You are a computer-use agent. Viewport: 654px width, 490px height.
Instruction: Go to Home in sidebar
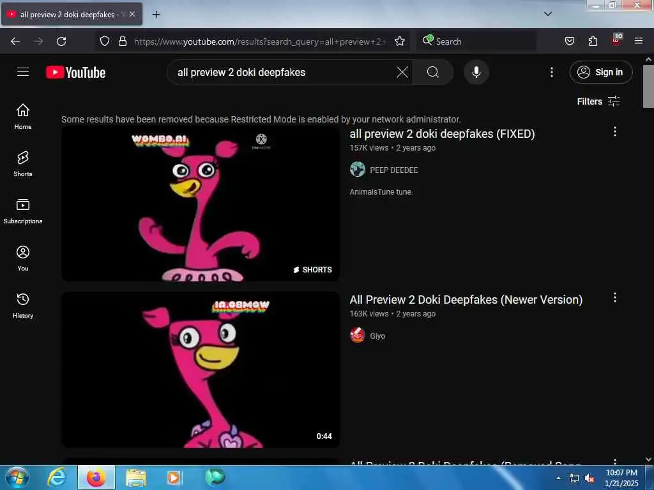[23, 117]
